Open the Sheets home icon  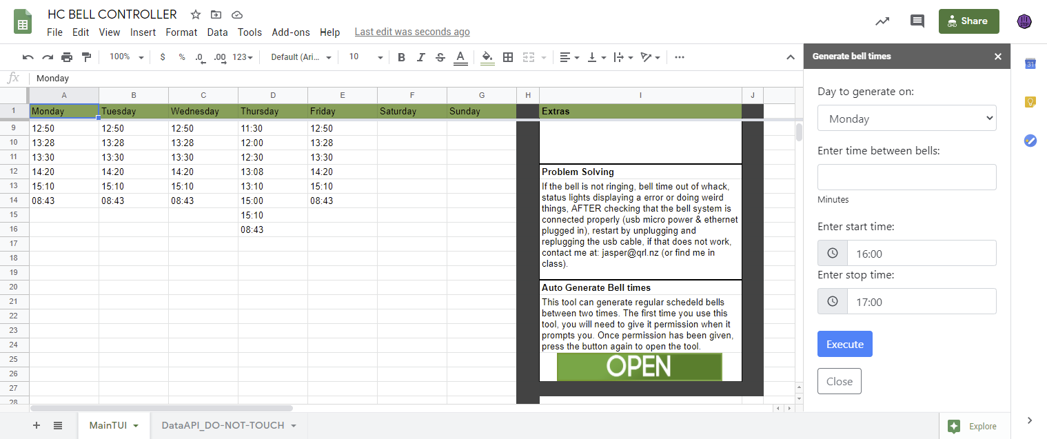point(23,22)
